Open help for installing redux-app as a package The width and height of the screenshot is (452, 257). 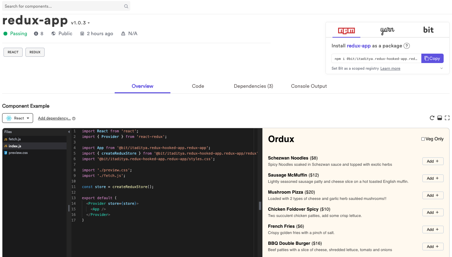(407, 46)
